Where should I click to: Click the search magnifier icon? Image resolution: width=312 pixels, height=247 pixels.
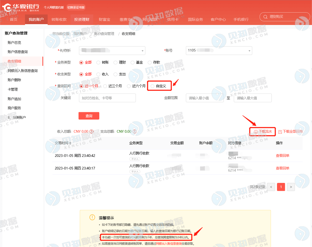[x=265, y=17]
